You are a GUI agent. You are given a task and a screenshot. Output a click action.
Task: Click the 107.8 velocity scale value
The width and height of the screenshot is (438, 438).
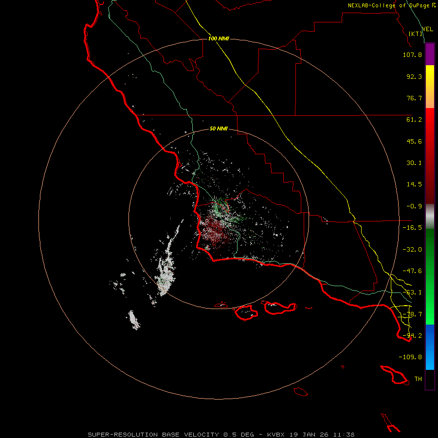pyautogui.click(x=412, y=55)
